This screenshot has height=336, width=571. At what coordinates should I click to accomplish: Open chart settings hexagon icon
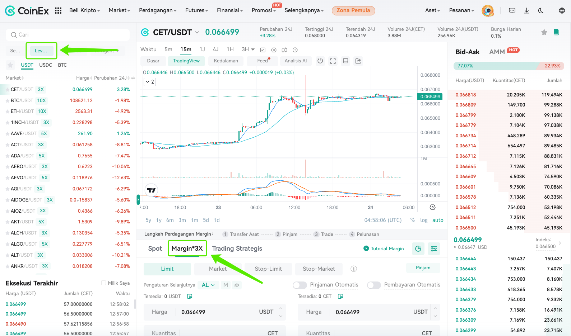pyautogui.click(x=274, y=50)
